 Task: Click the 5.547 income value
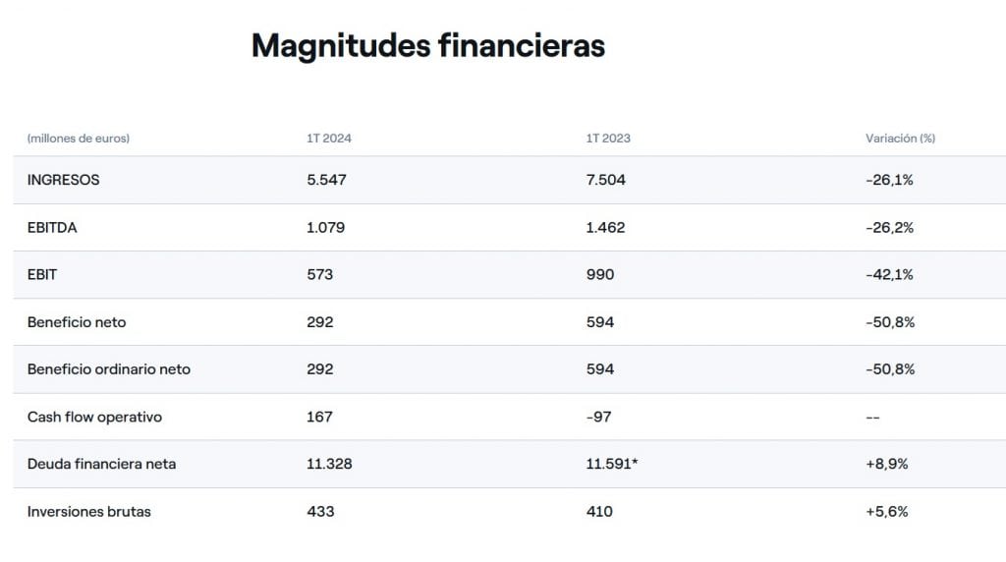pos(326,180)
